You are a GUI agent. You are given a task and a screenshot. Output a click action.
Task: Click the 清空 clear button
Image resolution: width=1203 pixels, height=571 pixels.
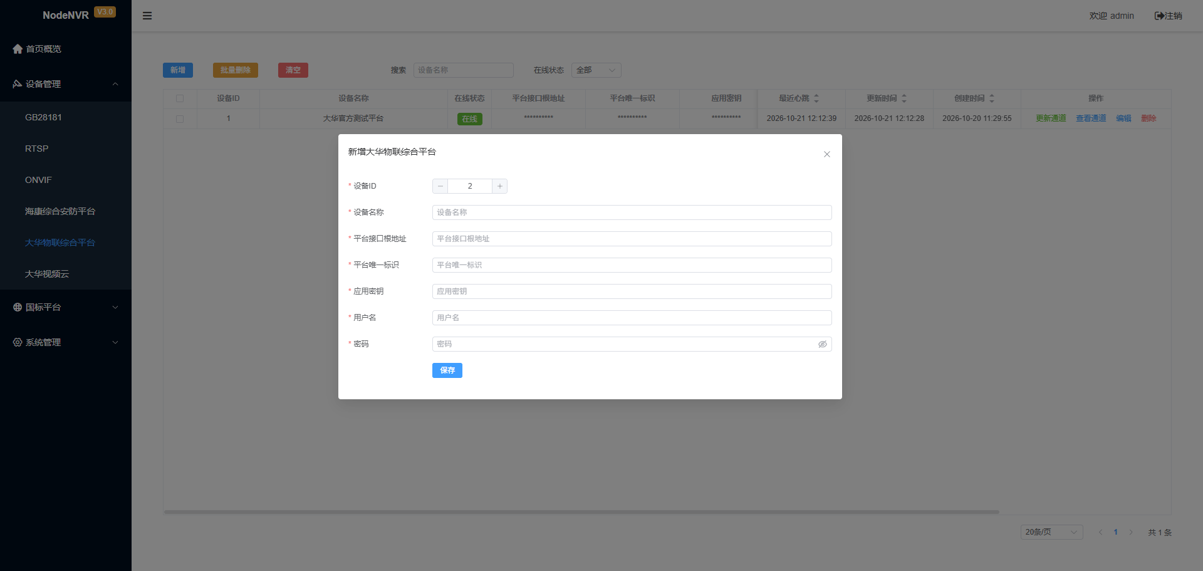pos(293,70)
